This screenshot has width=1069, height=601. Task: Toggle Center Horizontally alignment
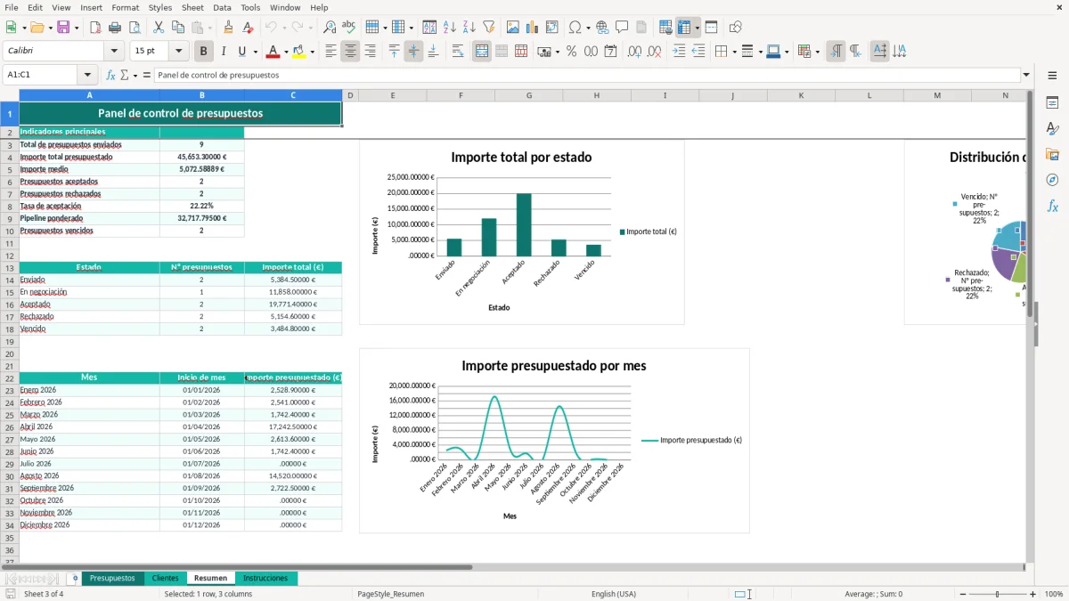[x=350, y=52]
